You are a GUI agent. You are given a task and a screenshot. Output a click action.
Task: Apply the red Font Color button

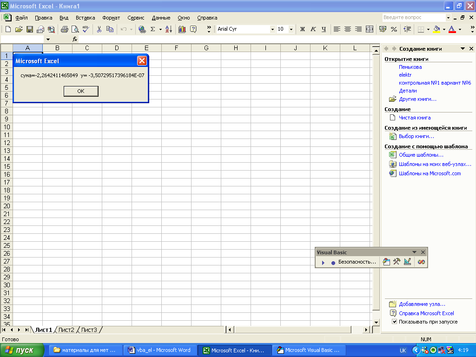click(452, 29)
